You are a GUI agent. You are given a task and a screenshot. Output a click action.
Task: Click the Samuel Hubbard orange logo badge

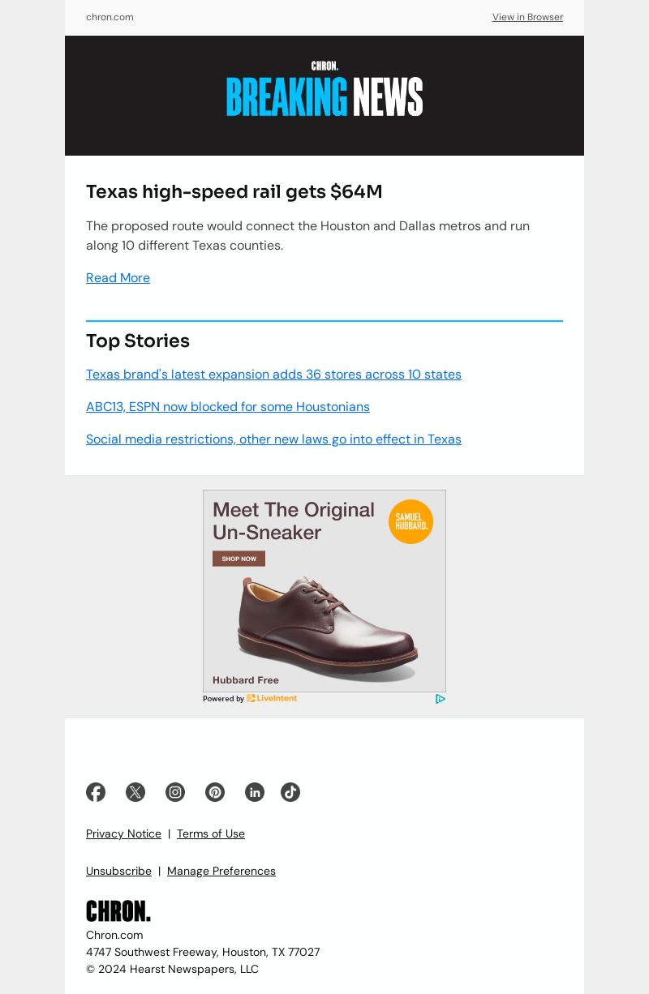(410, 521)
